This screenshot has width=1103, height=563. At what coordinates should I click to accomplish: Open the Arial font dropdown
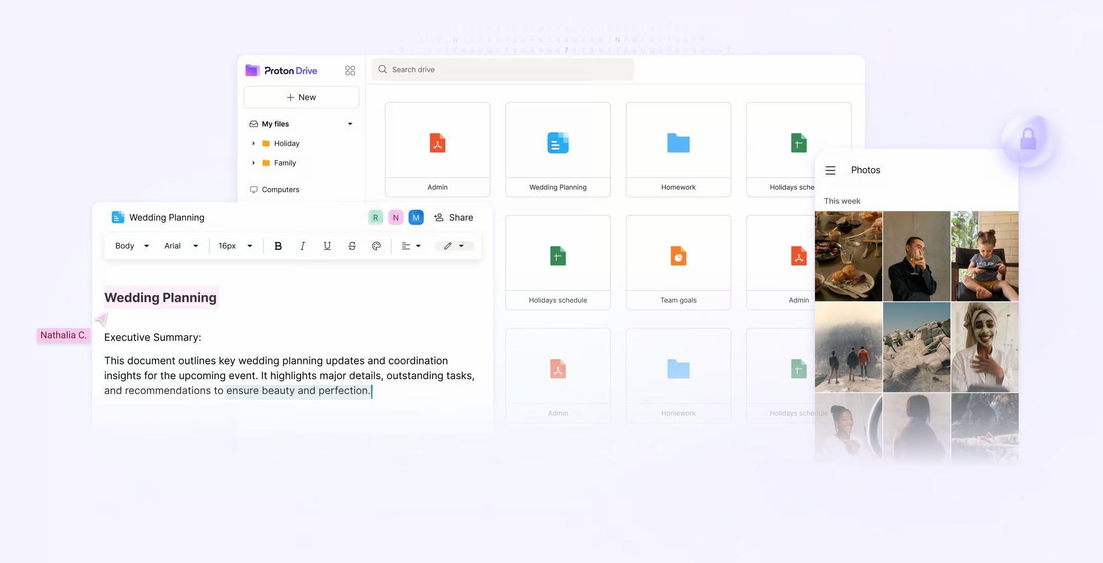click(x=181, y=246)
